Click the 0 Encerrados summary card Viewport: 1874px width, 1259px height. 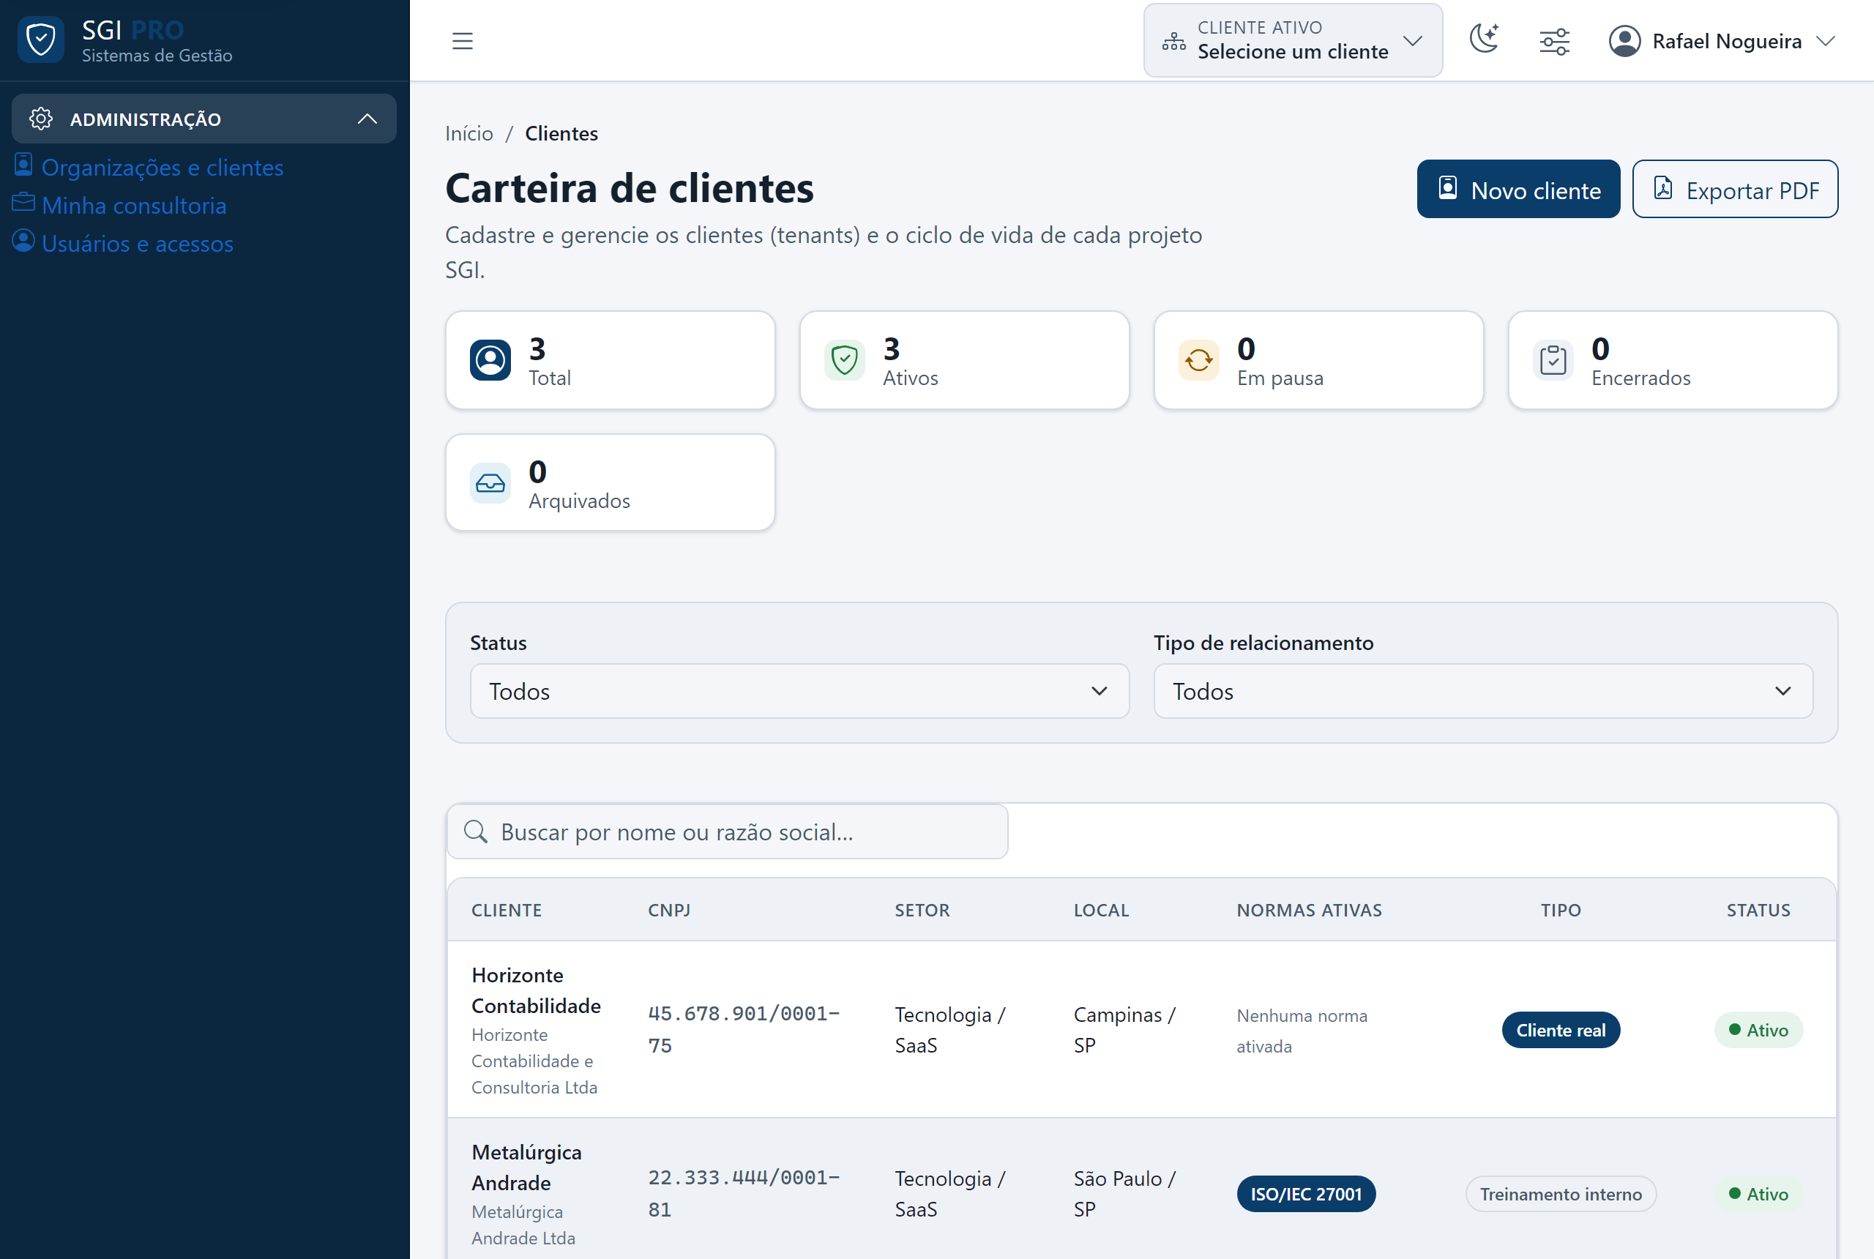coord(1673,361)
